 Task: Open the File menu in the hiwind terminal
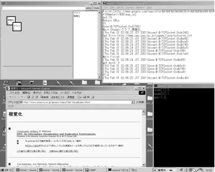pyautogui.click(x=106, y=7)
